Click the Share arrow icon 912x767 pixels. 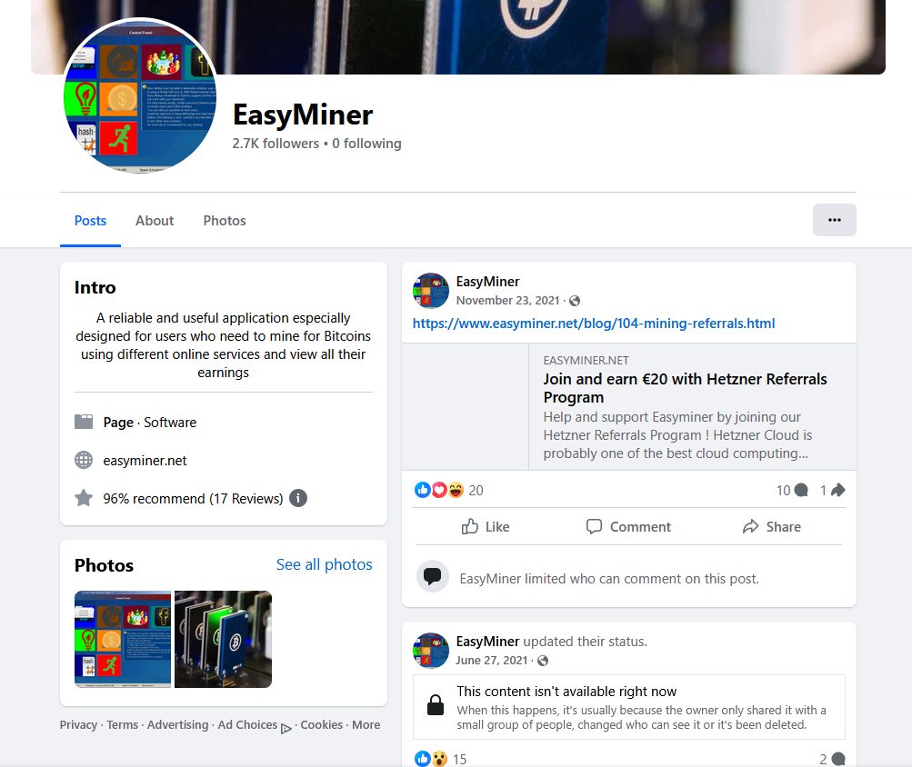[750, 527]
